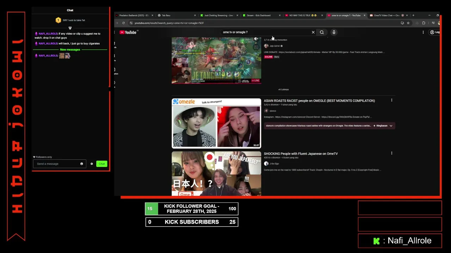This screenshot has width=451, height=253.
Task: Open the Jeje Adriel channel name
Action: (x=274, y=46)
